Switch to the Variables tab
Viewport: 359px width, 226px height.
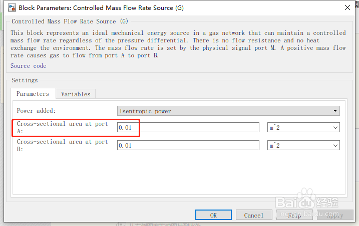pyautogui.click(x=76, y=94)
